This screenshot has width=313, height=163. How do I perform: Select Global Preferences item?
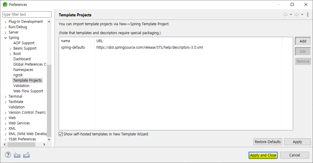[x=30, y=64]
